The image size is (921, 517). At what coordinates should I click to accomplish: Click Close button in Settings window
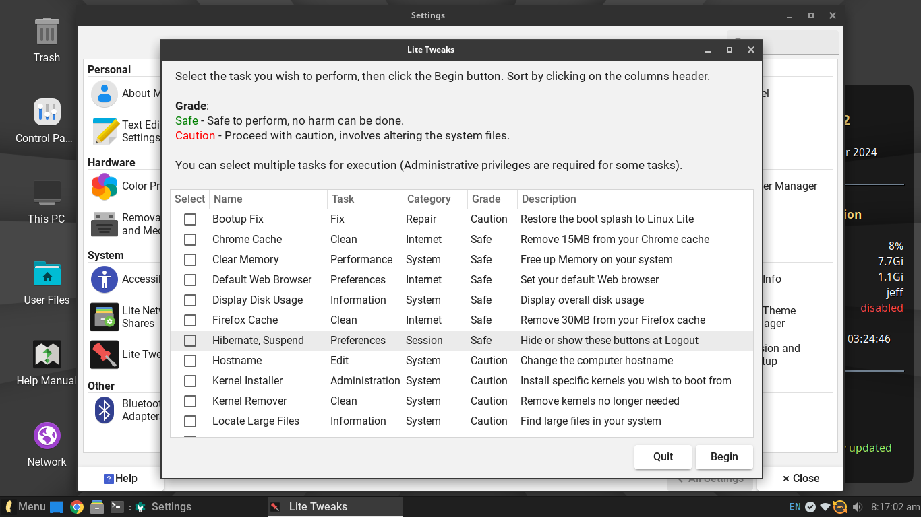[801, 479]
